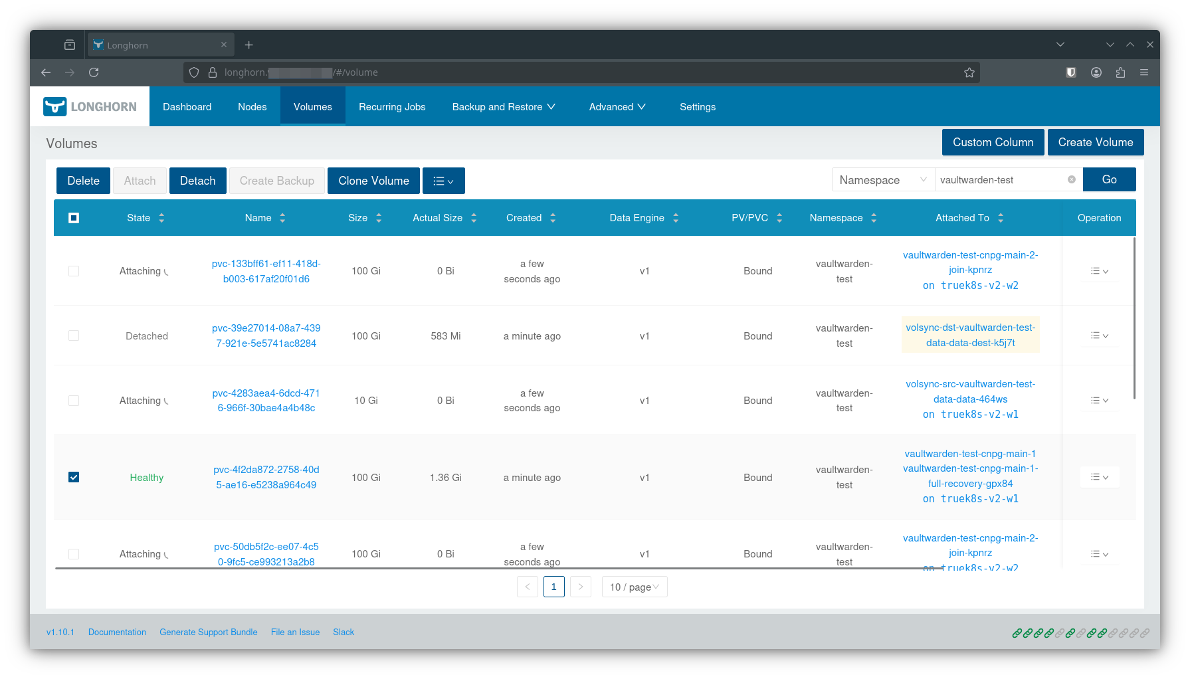The image size is (1190, 679).
Task: Bookmark this page with the star icon
Action: coord(969,72)
